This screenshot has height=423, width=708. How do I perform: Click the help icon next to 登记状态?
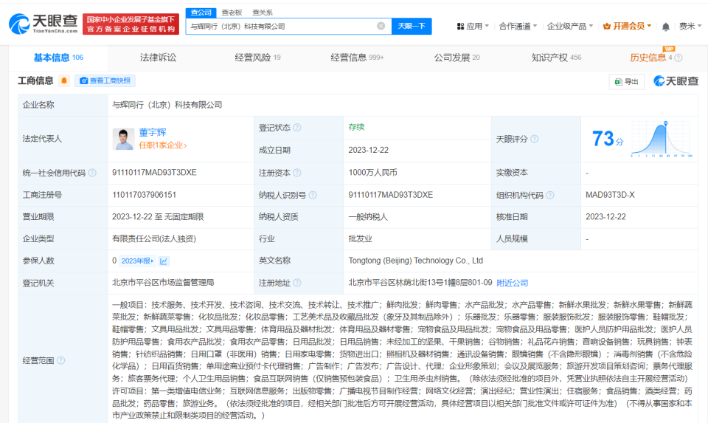[x=297, y=128]
